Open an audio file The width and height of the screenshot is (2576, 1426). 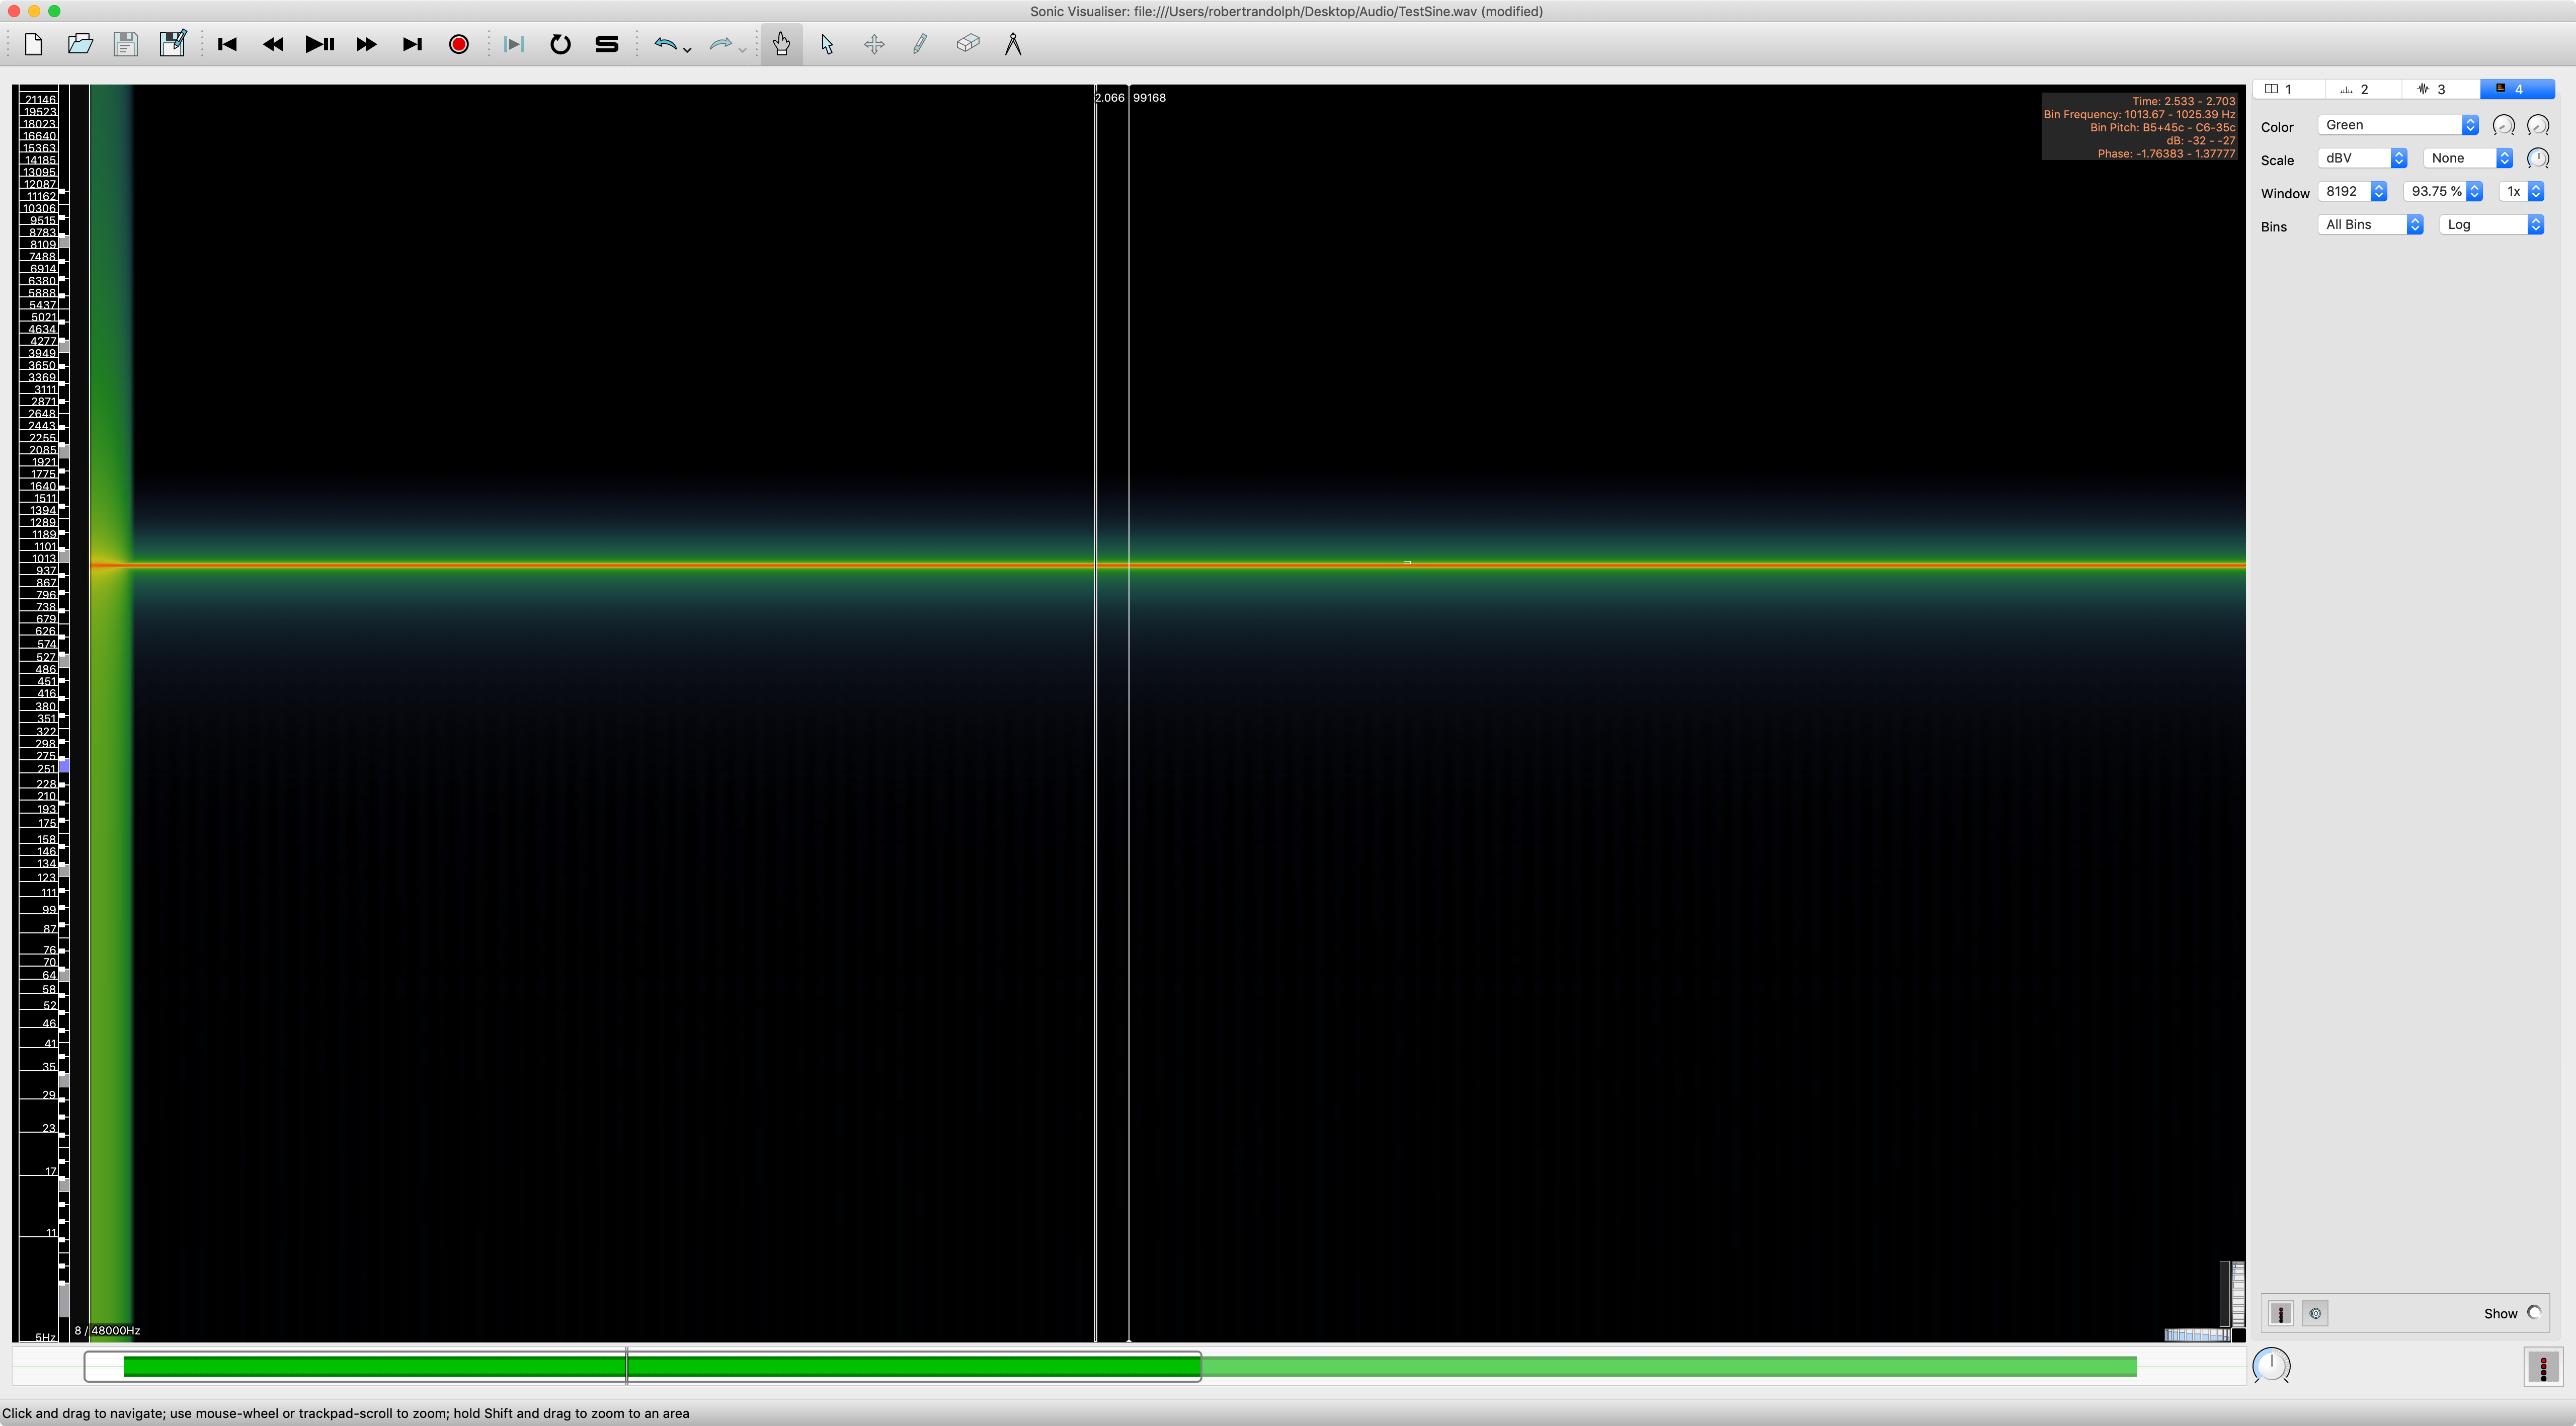click(x=80, y=45)
